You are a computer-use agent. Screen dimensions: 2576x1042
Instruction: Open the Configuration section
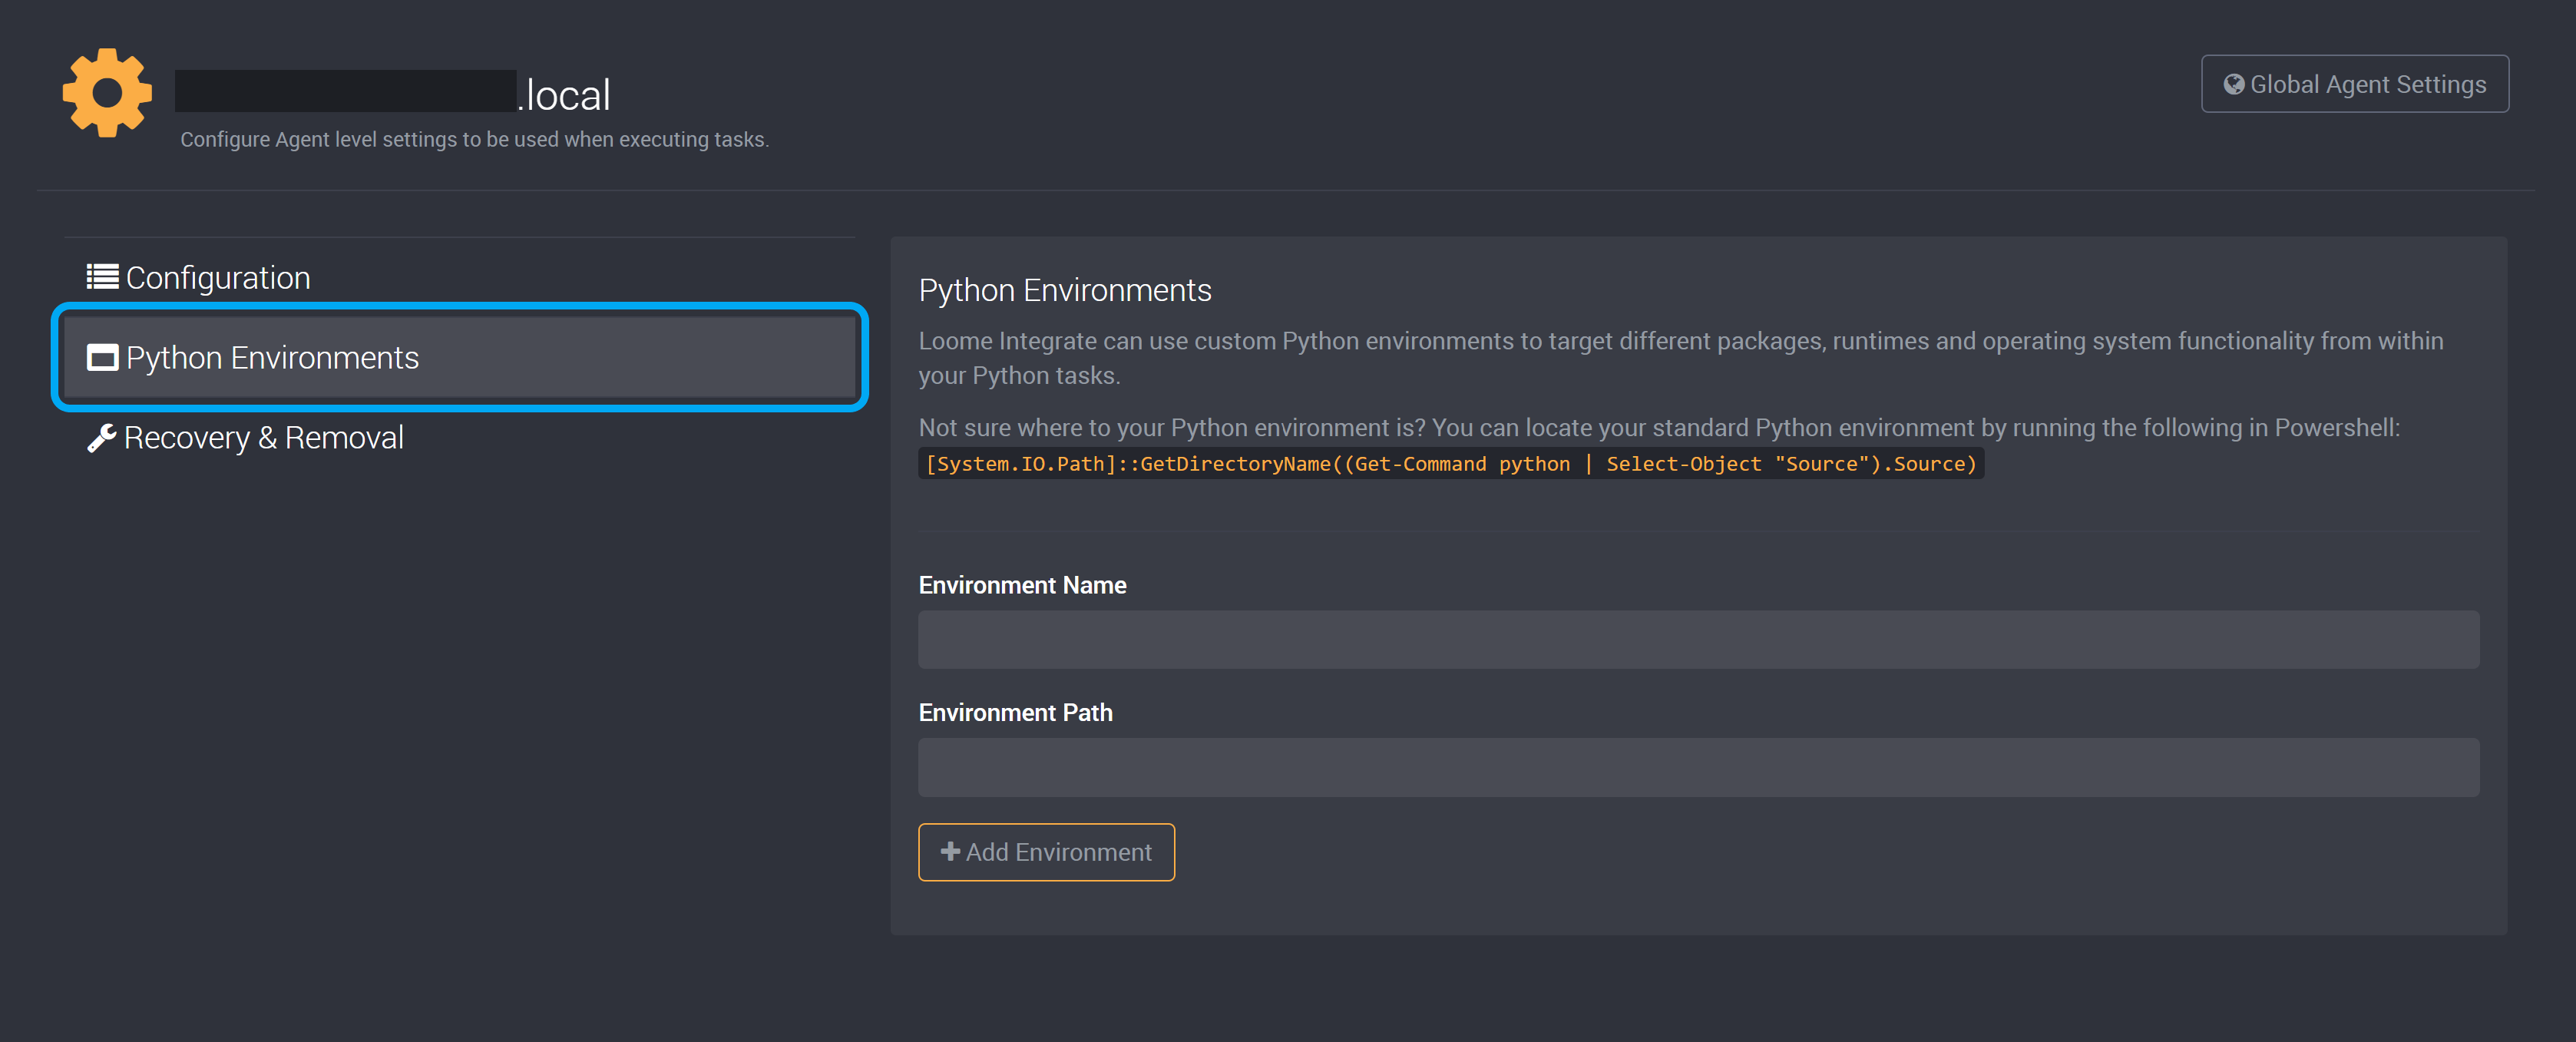click(460, 277)
